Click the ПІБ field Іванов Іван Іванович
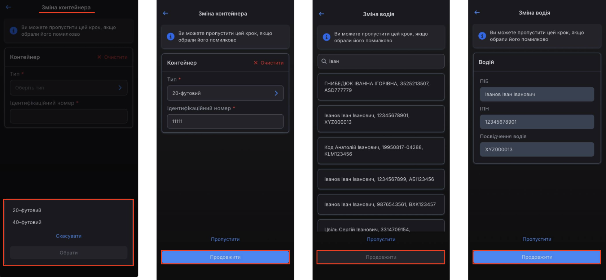The image size is (606, 280). pos(537,94)
